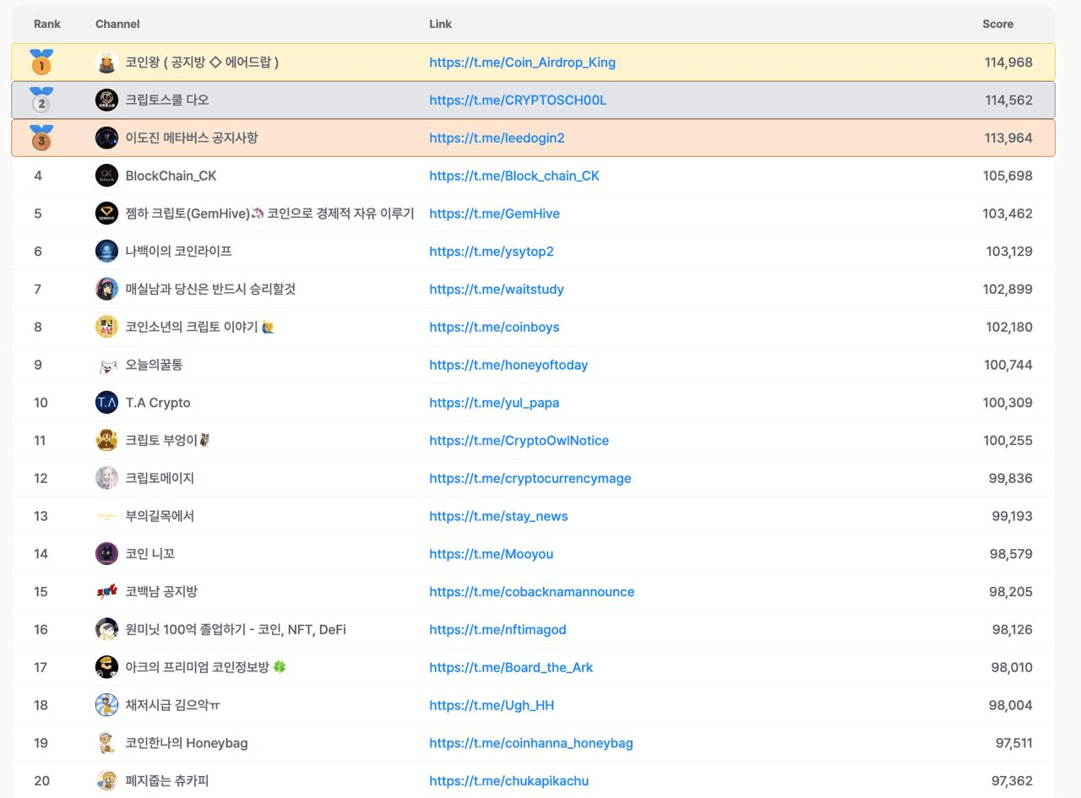Click the 오늘의꿀통 channel avatar
The height and width of the screenshot is (798, 1081).
106,365
